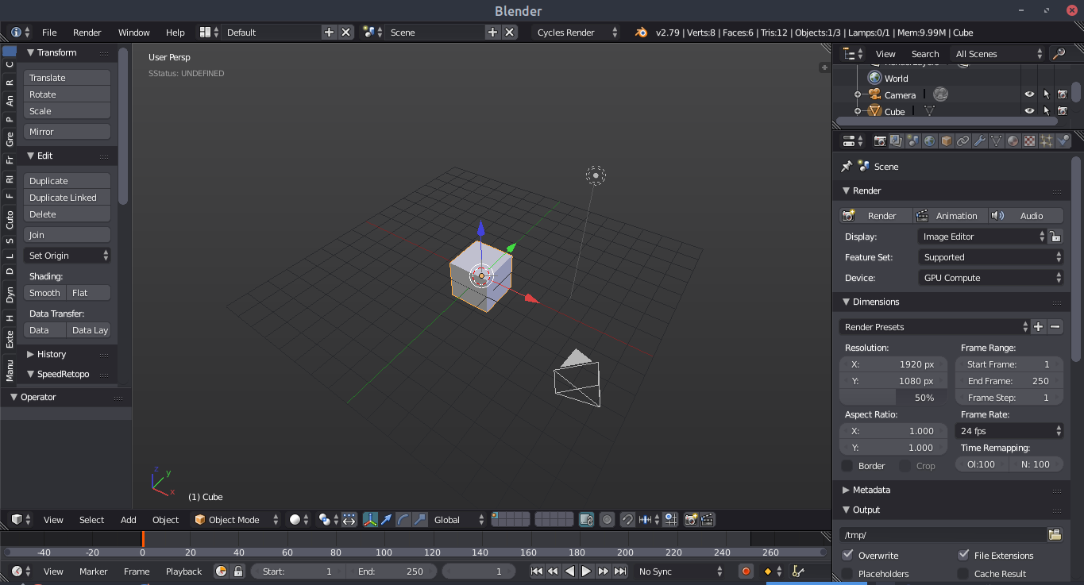The image size is (1084, 585).
Task: Toggle Cube visibility eye in outliner
Action: point(1029,111)
